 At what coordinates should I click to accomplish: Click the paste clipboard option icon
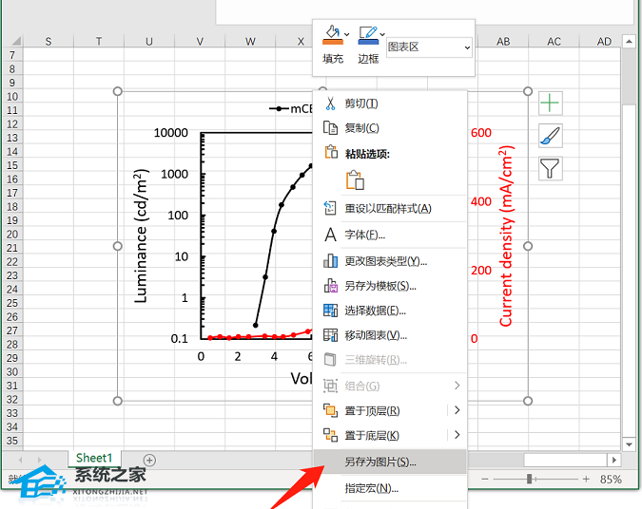pos(355,179)
